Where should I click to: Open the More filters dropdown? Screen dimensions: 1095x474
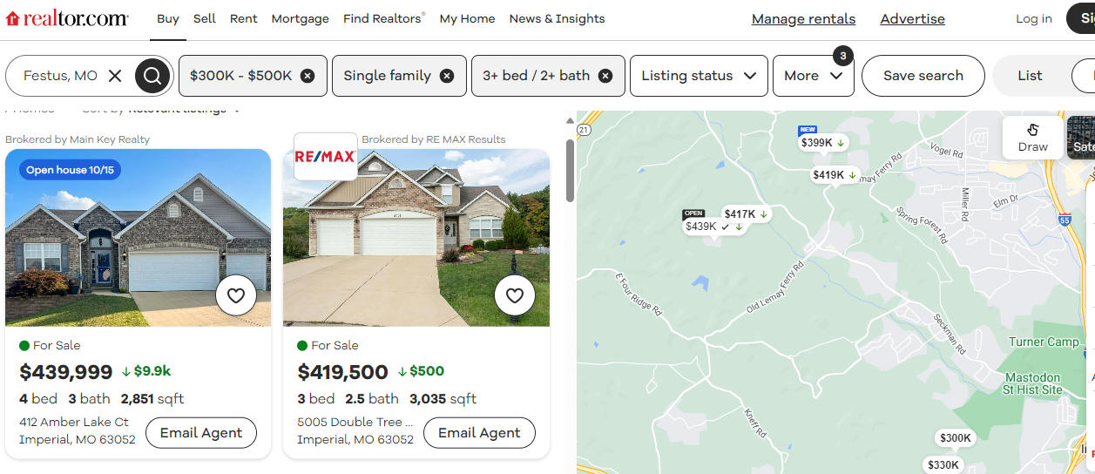point(814,76)
